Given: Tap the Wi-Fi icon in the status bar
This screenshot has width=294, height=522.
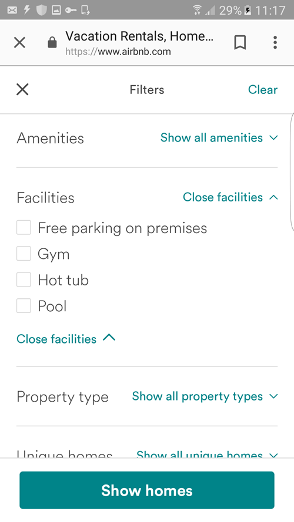Looking at the screenshot, I should (x=198, y=11).
